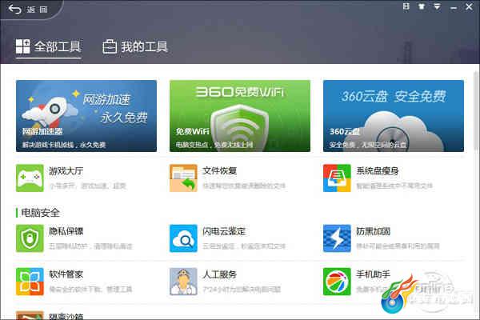The width and height of the screenshot is (480, 320).
Task: Open the 360云盘 banner
Action: click(x=394, y=116)
